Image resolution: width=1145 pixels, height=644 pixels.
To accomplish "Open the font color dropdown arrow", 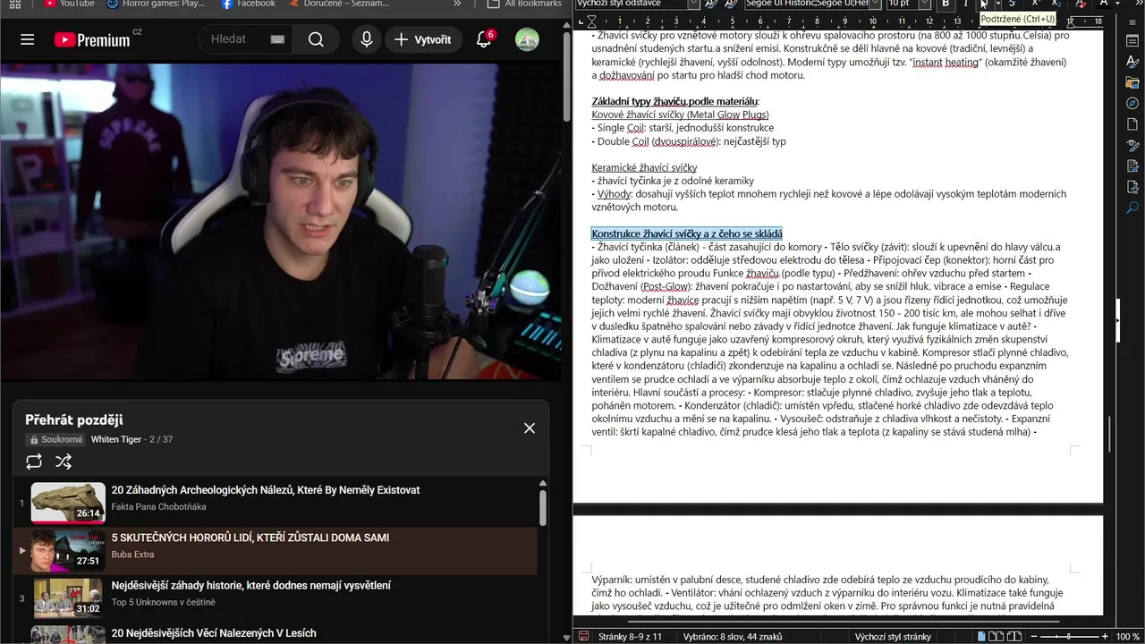I will [x=1118, y=4].
